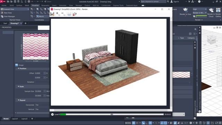222x125 pixels.
Task: Click the Plot icon in quick access toolbar
Action: 29,1
